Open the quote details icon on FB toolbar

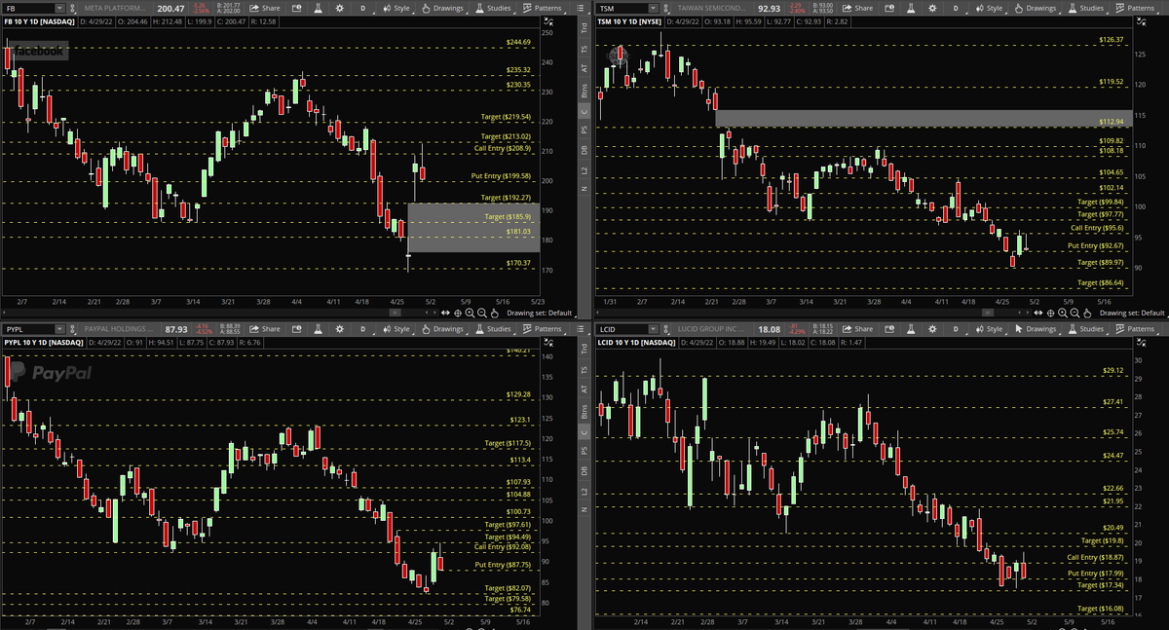pyautogui.click(x=296, y=8)
